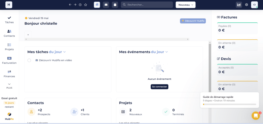Click the +1 Clients count
Screen dimensions: 263x124
pos(82,110)
